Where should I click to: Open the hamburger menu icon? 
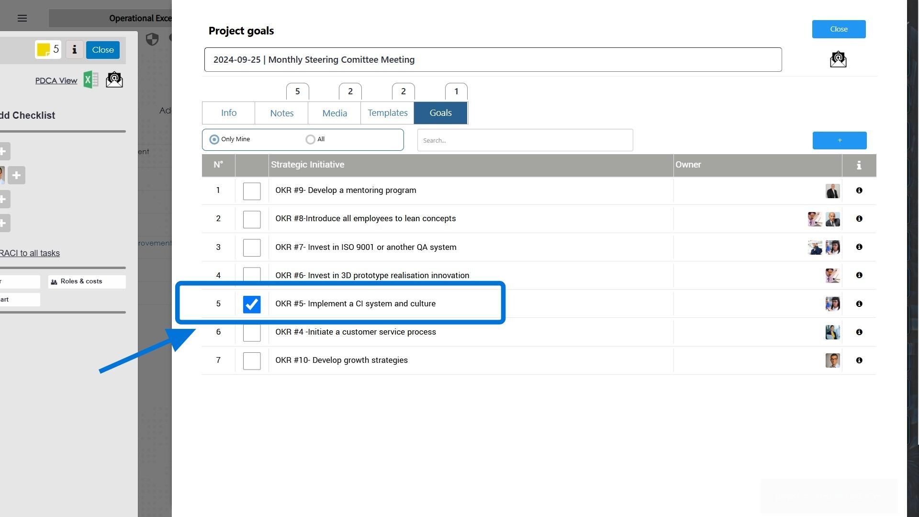tap(22, 18)
